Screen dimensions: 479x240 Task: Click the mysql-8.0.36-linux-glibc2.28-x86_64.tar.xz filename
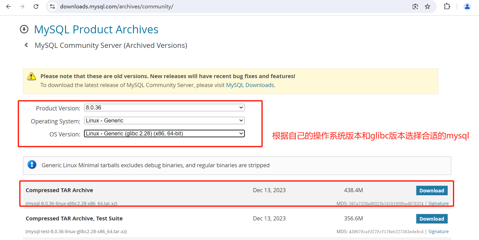point(72,204)
